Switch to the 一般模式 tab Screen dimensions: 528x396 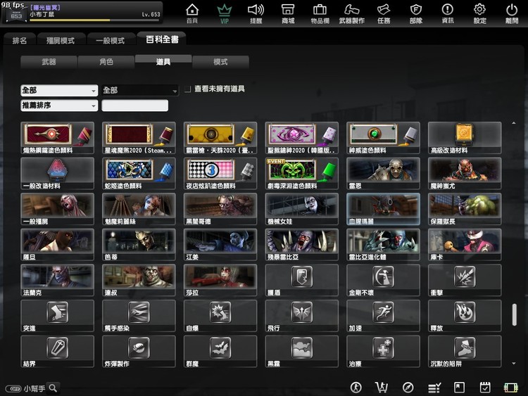(111, 40)
